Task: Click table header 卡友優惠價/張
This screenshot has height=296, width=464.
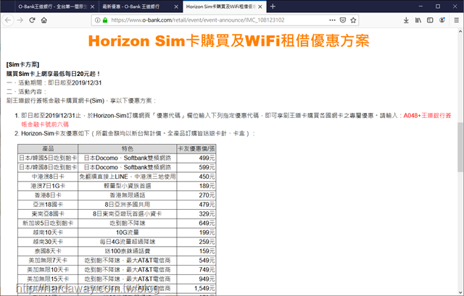Action: pos(196,148)
